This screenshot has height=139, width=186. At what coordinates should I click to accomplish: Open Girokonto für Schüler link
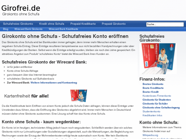coord(155,104)
